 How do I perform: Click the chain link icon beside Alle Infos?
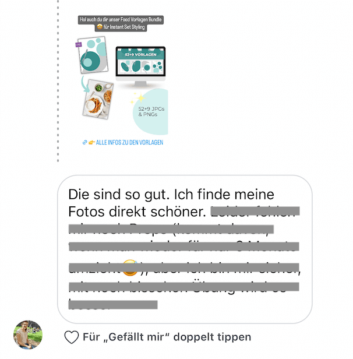tap(84, 142)
